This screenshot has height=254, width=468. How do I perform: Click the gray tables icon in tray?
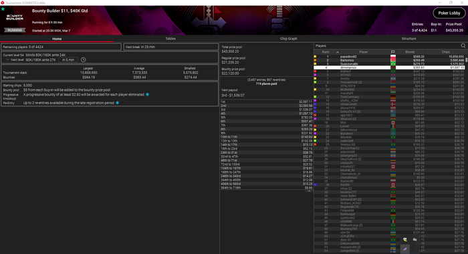click(415, 239)
